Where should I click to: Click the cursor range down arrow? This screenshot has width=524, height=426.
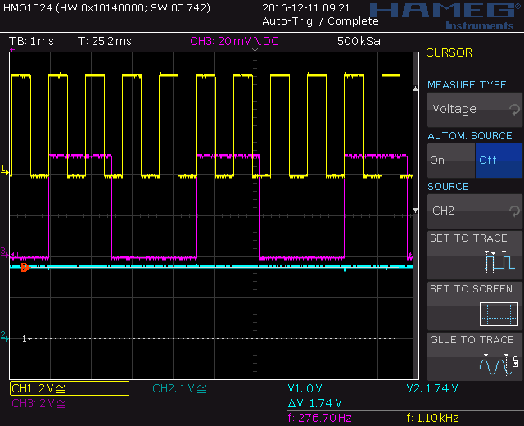point(415,211)
